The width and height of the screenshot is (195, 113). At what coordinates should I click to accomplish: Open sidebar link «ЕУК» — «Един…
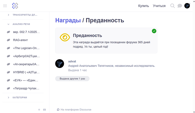click(26, 80)
